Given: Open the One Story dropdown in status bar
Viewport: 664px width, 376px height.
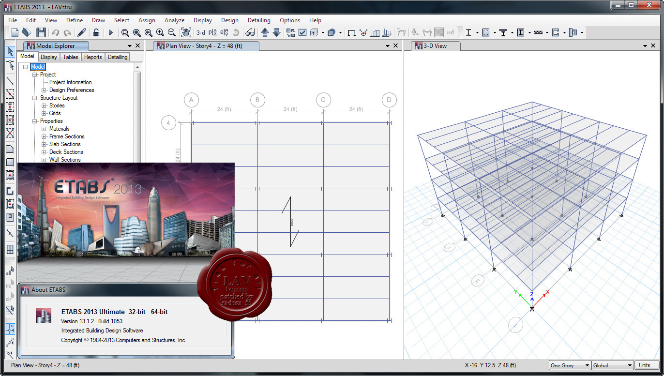Looking at the screenshot, I should (x=570, y=365).
